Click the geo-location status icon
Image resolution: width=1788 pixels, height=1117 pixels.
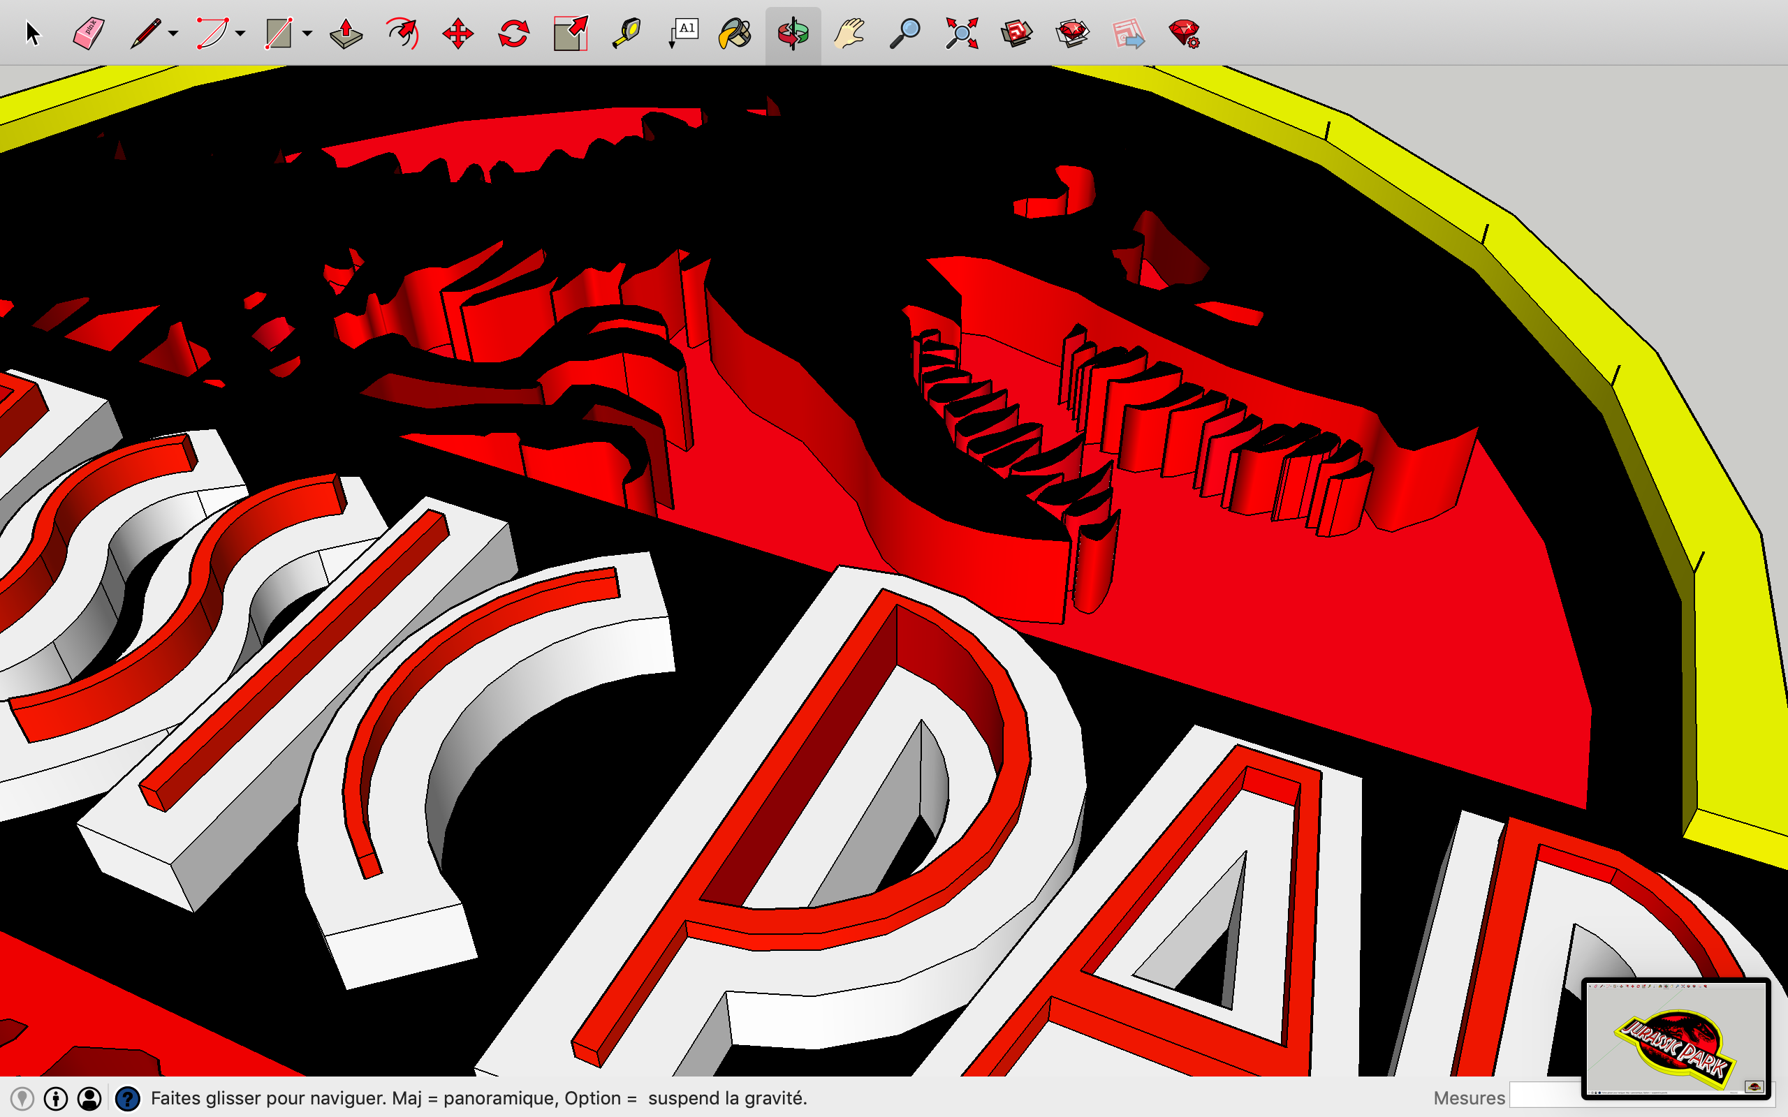(x=22, y=1099)
